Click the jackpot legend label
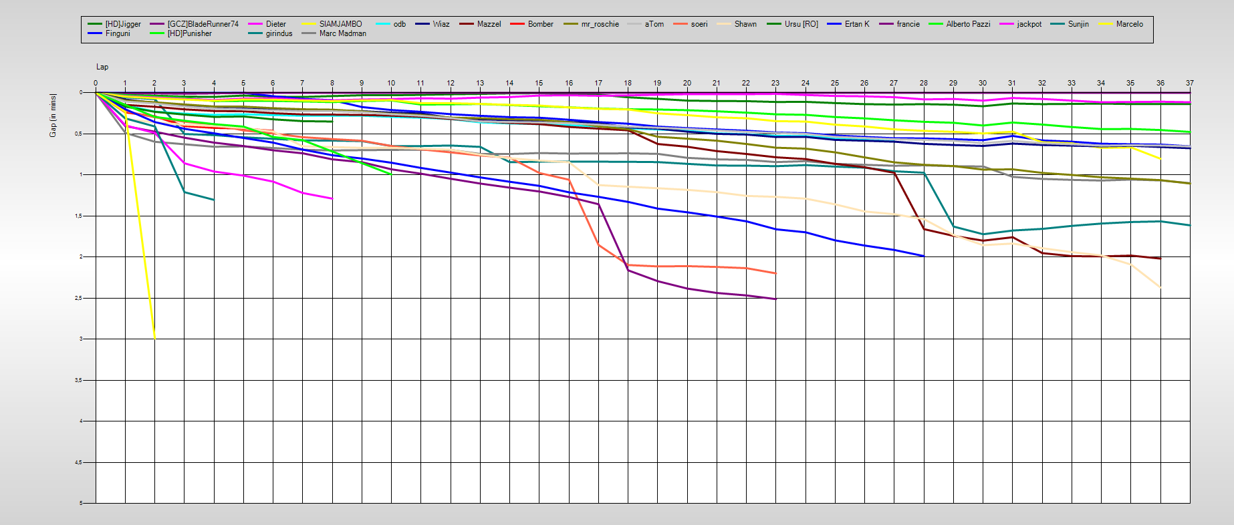 [1029, 24]
